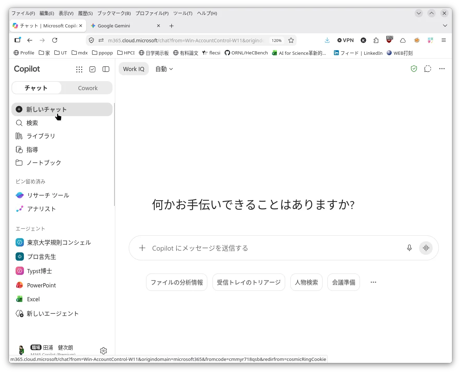Select the 受信トレイのトリアージ suggestion
The width and height of the screenshot is (461, 373).
click(249, 282)
